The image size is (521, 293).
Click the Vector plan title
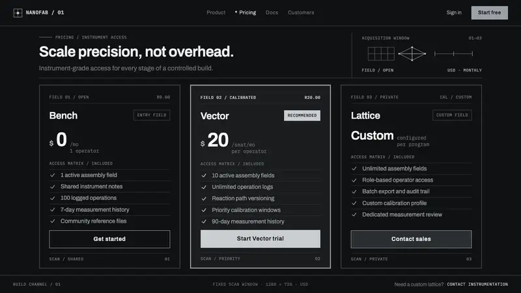click(215, 116)
